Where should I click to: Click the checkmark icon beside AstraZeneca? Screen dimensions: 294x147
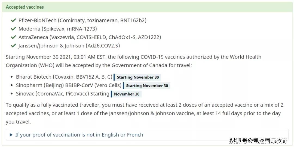[13, 37]
